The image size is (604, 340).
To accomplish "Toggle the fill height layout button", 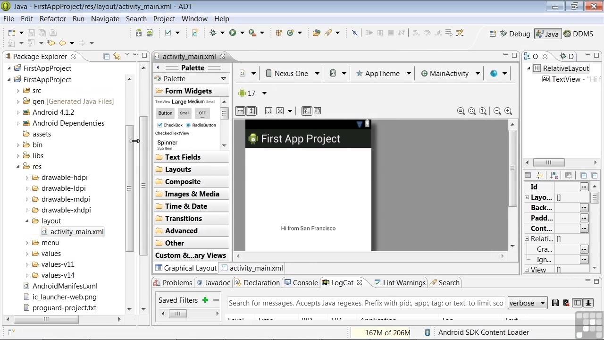I will click(251, 110).
